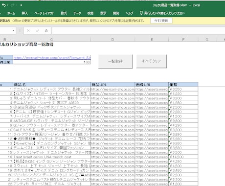This screenshot has width=225, height=186.
Task: Open the Undo history dropdown arrow
Action: (8, 5)
